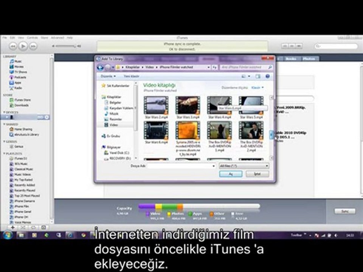Select Müzik in the dialog navigation tree
Viewport: 363px width, 272px height.
[112, 114]
